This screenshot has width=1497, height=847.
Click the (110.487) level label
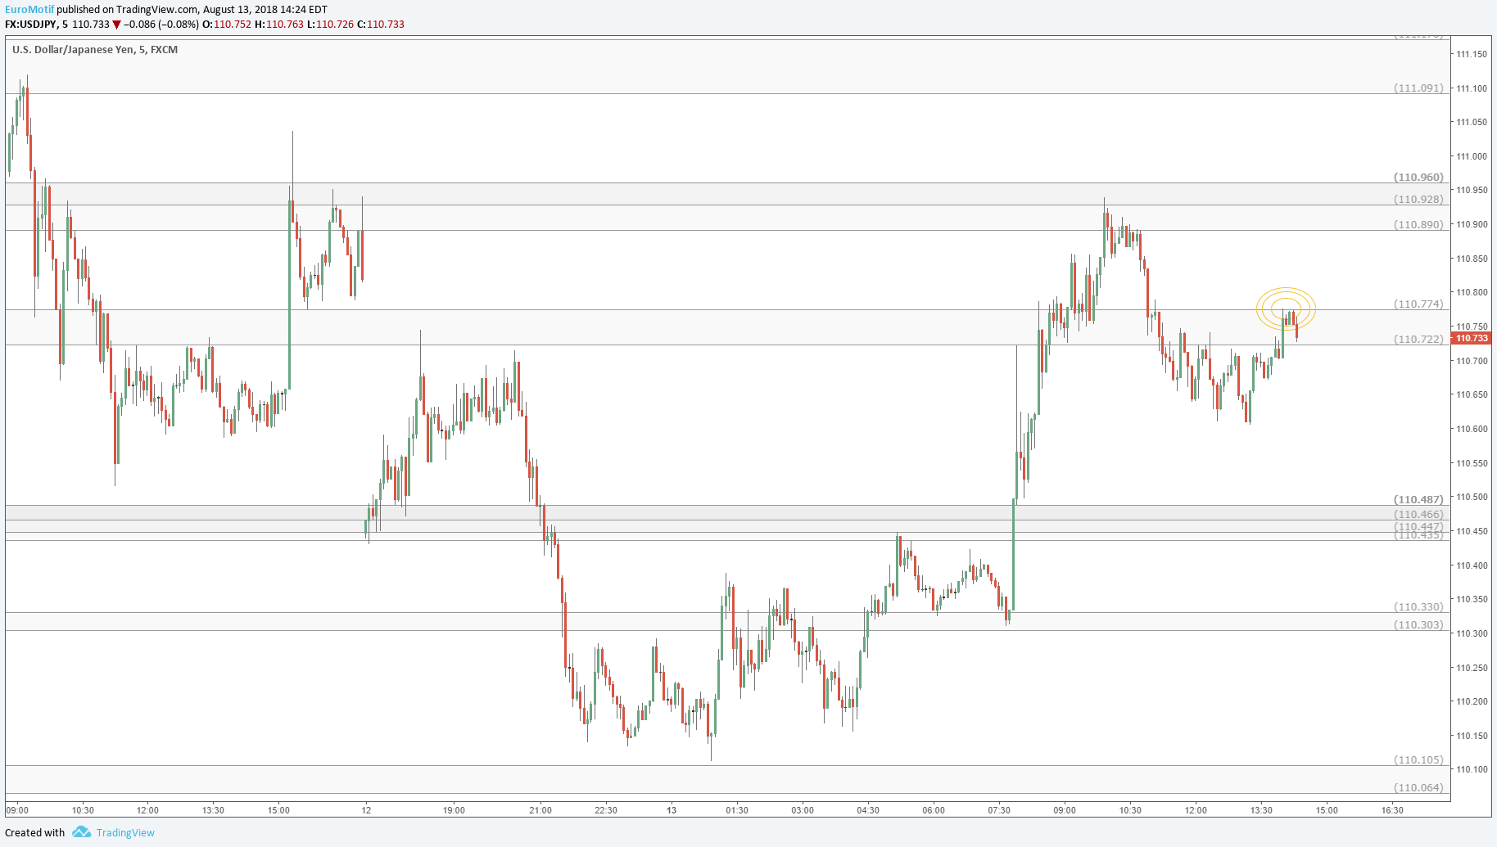point(1419,499)
